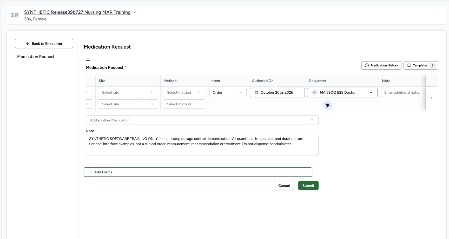Screen dimensions: 449x239
Task: Click the ME requester avatar icon
Action: pos(315,92)
